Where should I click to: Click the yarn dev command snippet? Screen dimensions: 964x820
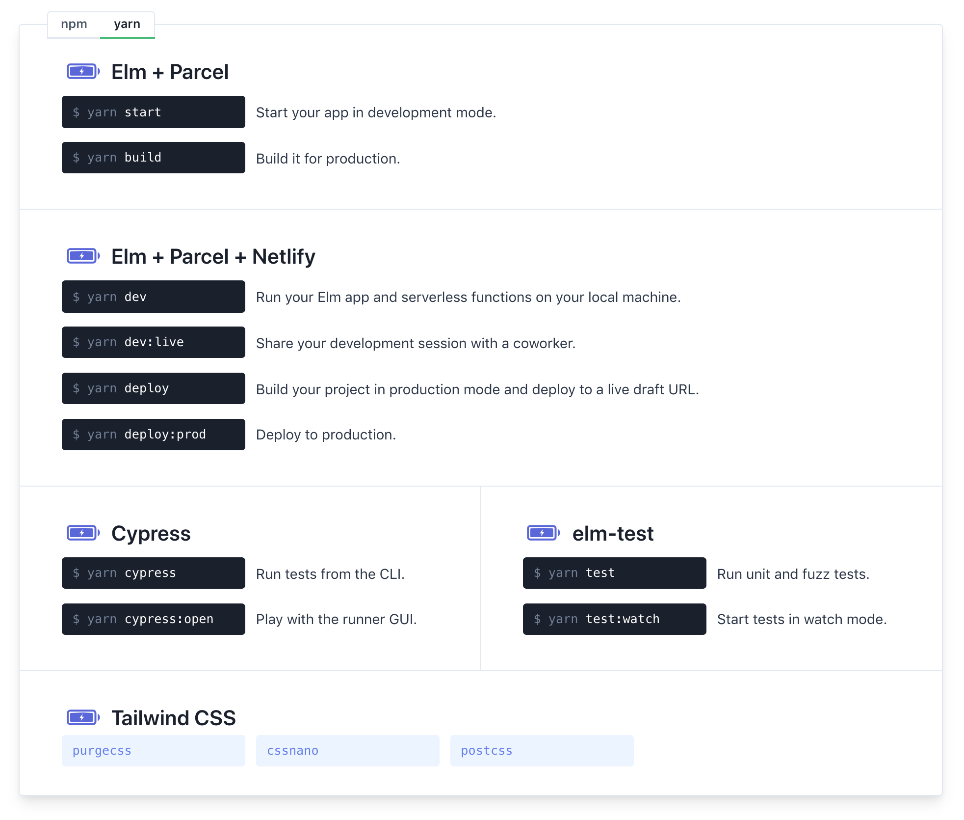[x=153, y=297]
